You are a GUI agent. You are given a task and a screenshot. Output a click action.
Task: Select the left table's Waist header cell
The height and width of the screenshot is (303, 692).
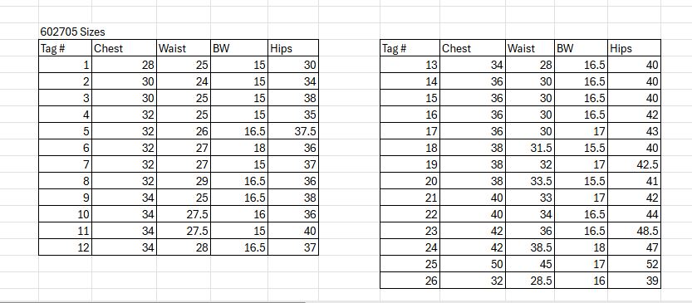point(183,48)
